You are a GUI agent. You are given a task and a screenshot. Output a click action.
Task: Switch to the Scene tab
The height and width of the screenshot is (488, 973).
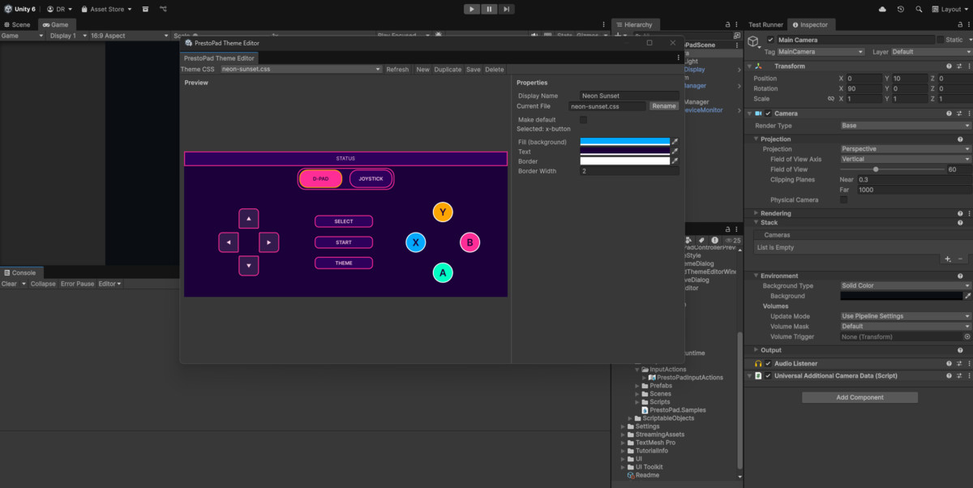click(17, 25)
